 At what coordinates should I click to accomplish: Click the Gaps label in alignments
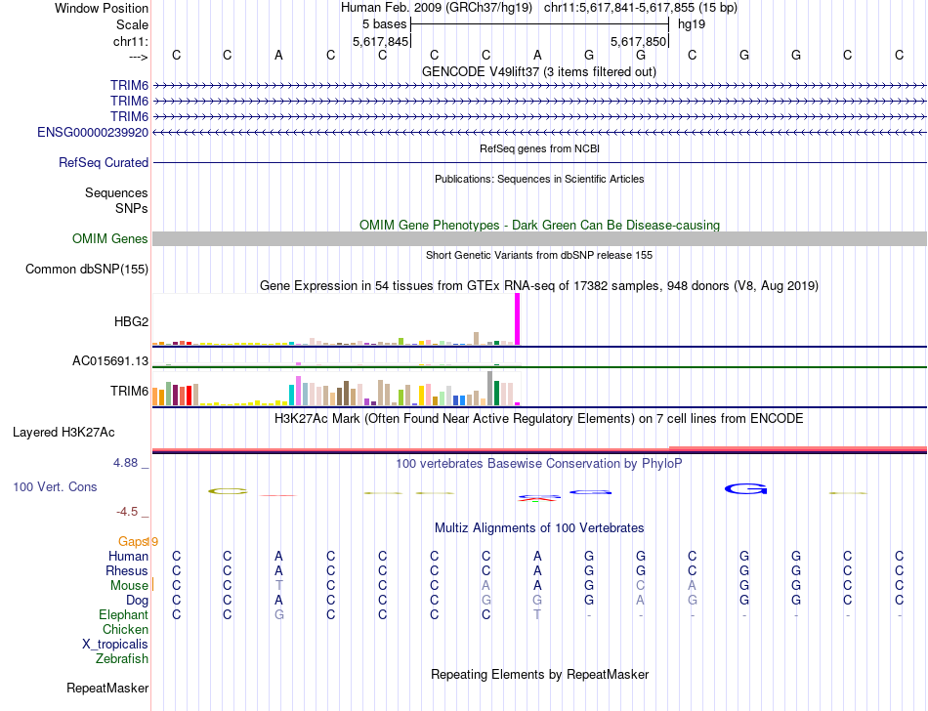pos(133,541)
